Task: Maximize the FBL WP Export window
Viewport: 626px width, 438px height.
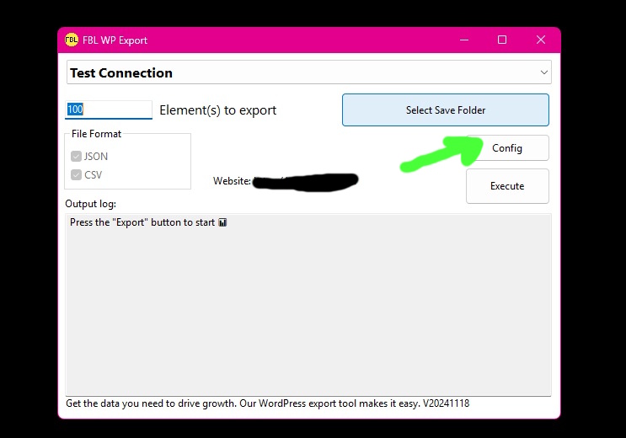Action: click(x=502, y=40)
